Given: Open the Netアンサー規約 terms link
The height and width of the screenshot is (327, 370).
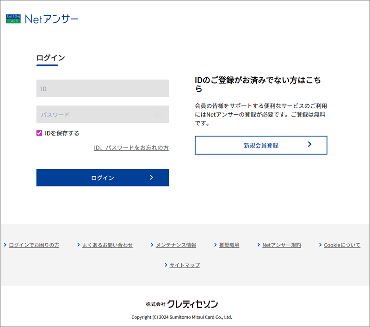Looking at the screenshot, I should coord(281,245).
